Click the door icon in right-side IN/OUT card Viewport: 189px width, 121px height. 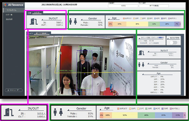[x=141, y=53]
